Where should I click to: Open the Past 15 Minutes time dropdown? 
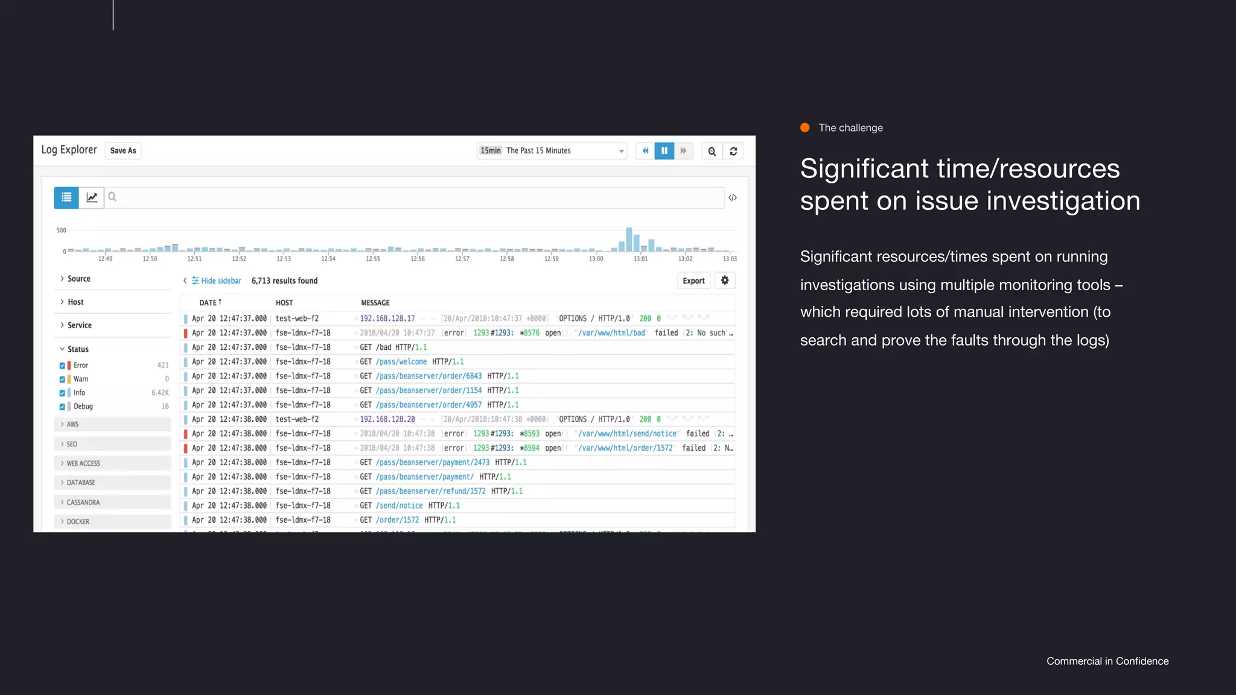[552, 151]
